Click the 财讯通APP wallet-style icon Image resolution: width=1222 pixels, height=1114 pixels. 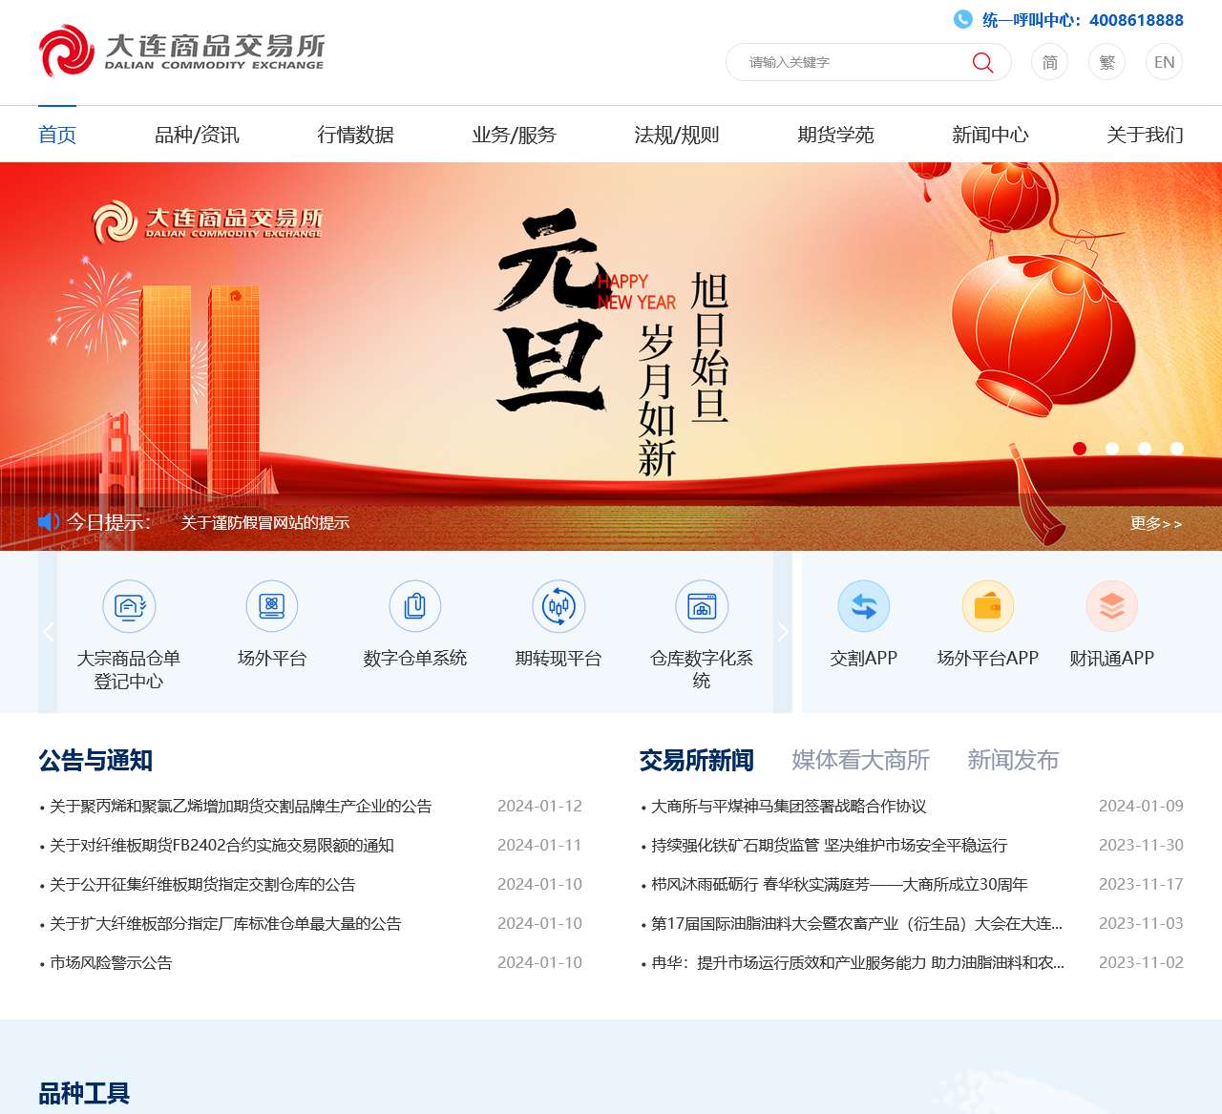click(1110, 606)
